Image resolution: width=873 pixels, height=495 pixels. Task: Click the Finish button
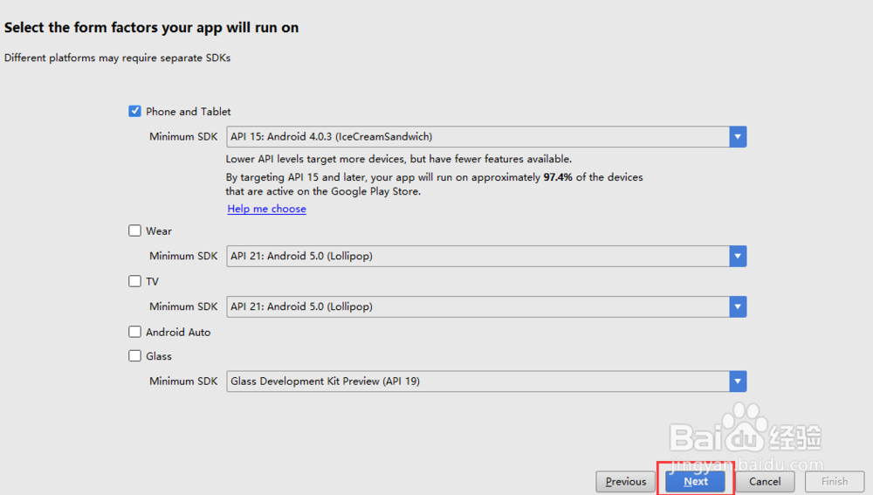pos(835,481)
